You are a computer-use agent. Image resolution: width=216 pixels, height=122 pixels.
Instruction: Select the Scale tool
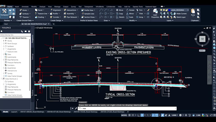coord(130,17)
